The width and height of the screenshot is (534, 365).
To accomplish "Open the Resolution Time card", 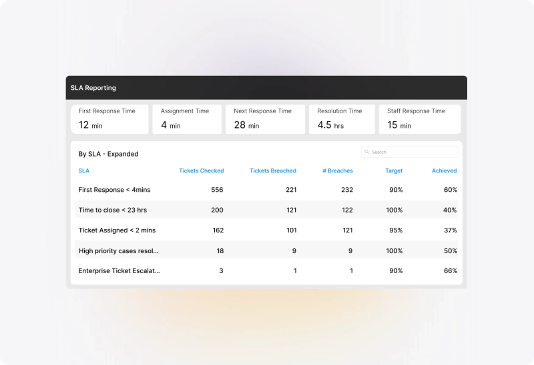I will 342,119.
